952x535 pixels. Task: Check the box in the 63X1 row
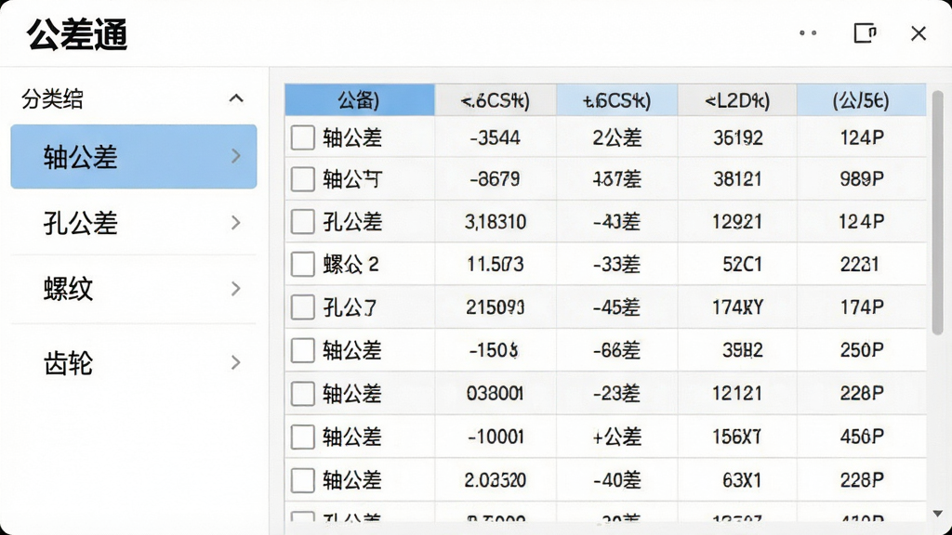302,480
